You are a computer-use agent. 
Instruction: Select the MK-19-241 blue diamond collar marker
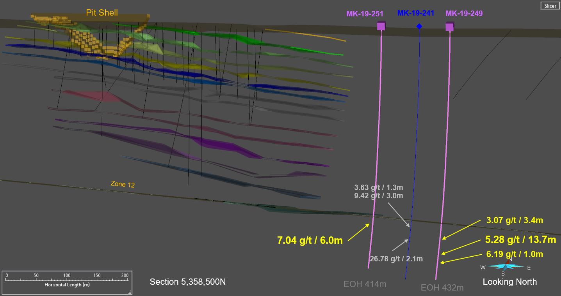coord(419,26)
